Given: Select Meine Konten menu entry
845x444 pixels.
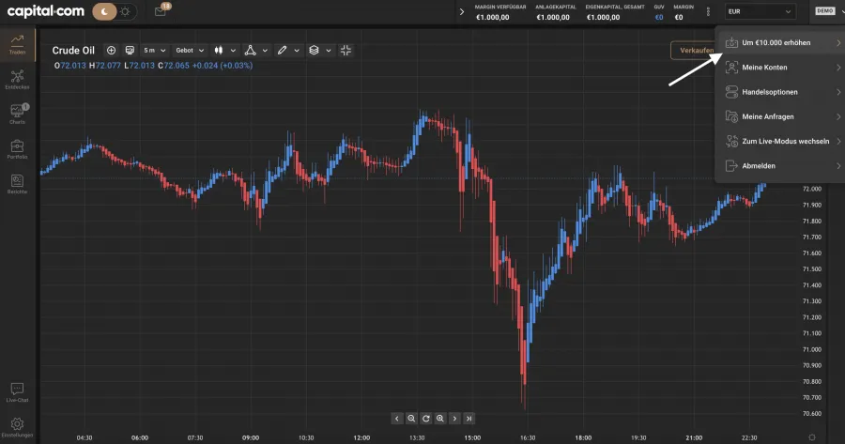Looking at the screenshot, I should [x=782, y=68].
